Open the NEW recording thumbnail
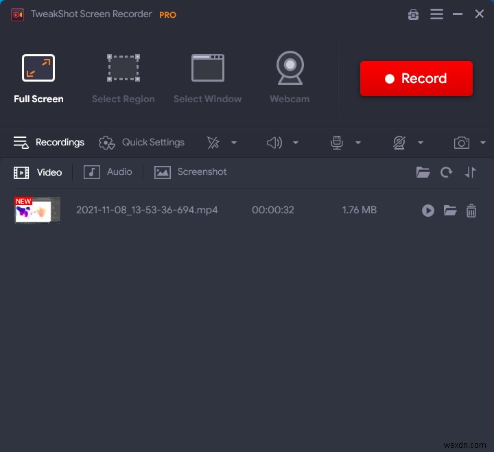The height and width of the screenshot is (452, 494). point(37,210)
